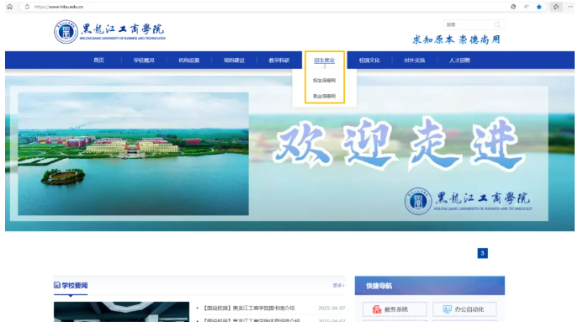Click the browser home icon
This screenshot has height=332, width=578.
coord(10,7)
